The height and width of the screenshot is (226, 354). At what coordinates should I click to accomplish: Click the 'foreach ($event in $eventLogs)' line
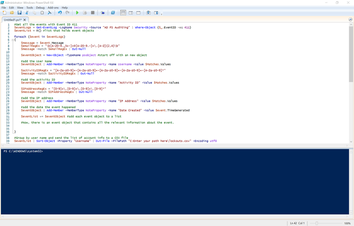pyautogui.click(x=40, y=37)
